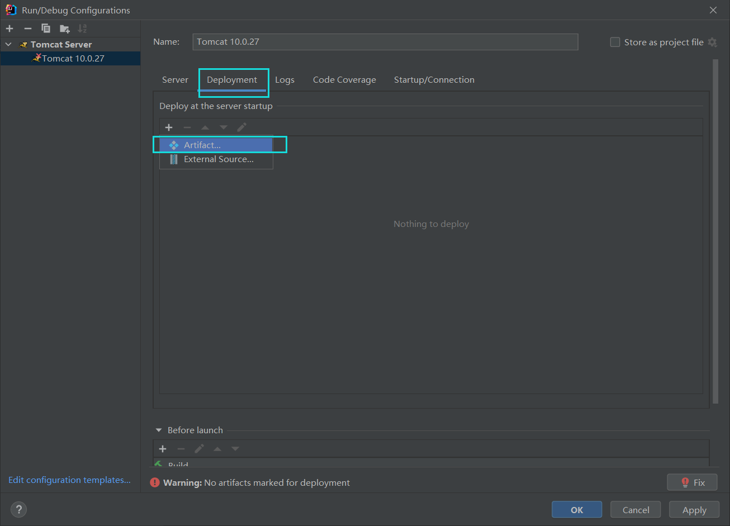
Task: Choose External Source... from the popup menu
Action: coord(216,159)
